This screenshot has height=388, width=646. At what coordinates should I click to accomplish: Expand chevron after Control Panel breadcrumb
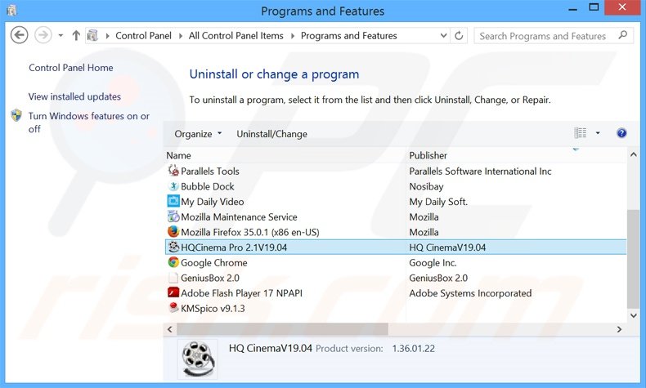point(181,36)
